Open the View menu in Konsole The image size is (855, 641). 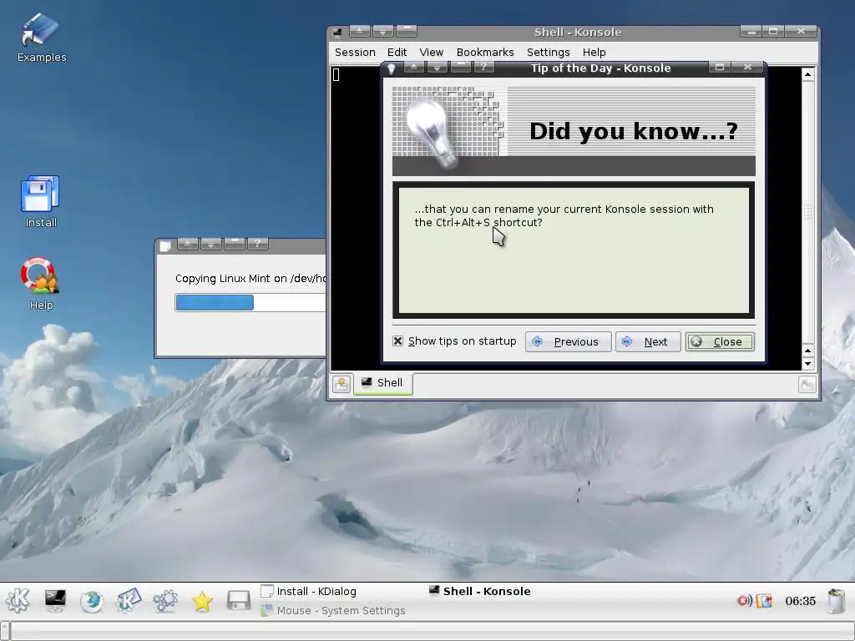click(432, 53)
